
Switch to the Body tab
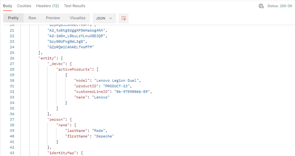coord(7,6)
